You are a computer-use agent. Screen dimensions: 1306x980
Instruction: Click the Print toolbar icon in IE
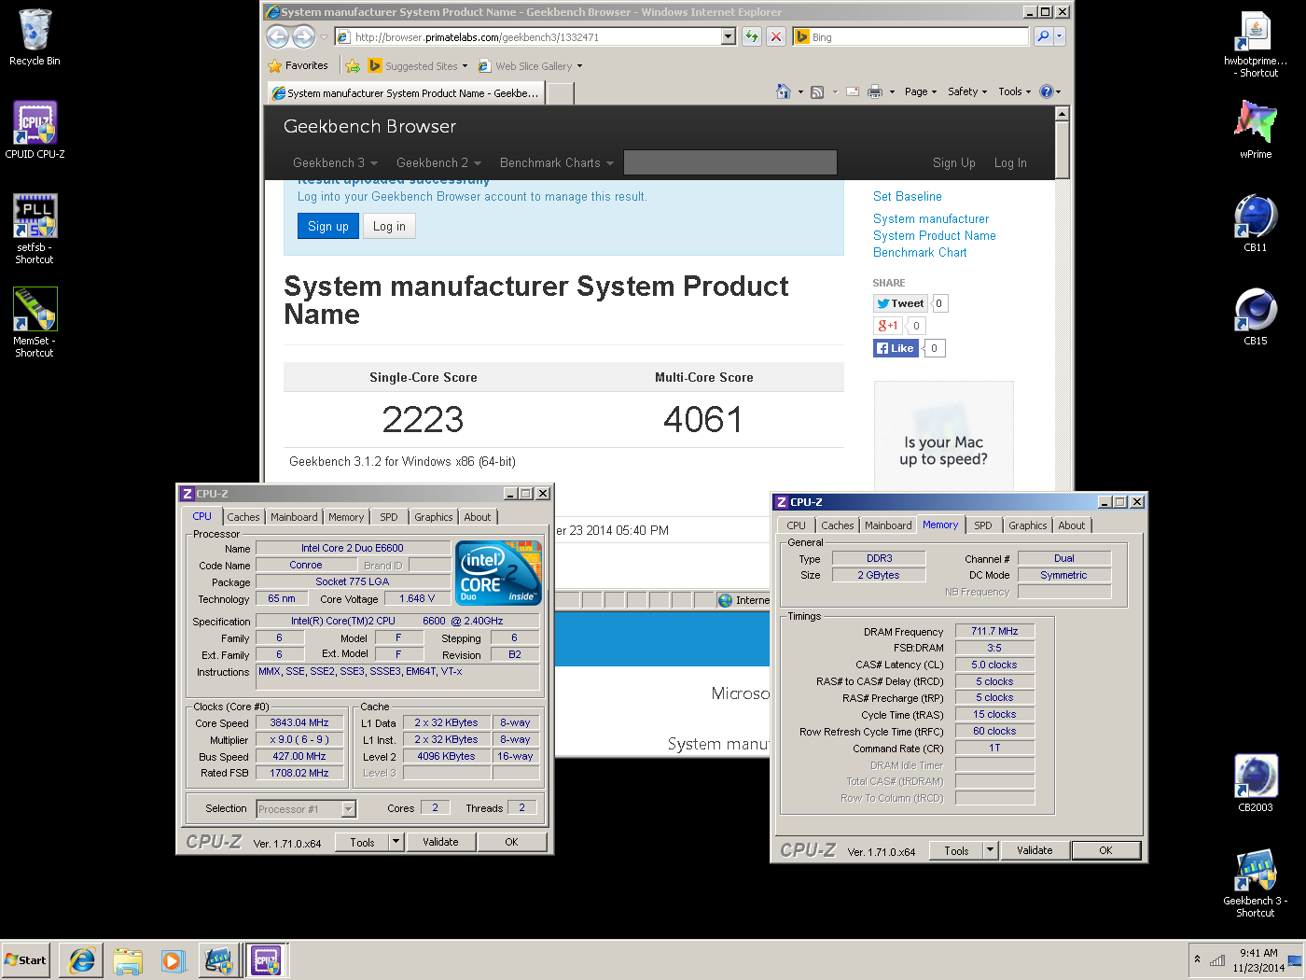tap(875, 91)
